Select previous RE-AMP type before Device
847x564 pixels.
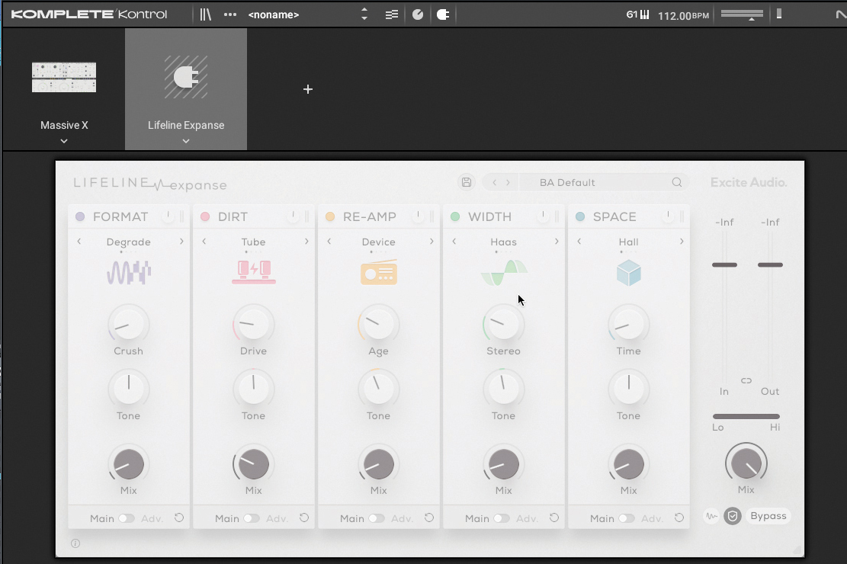pyautogui.click(x=329, y=242)
